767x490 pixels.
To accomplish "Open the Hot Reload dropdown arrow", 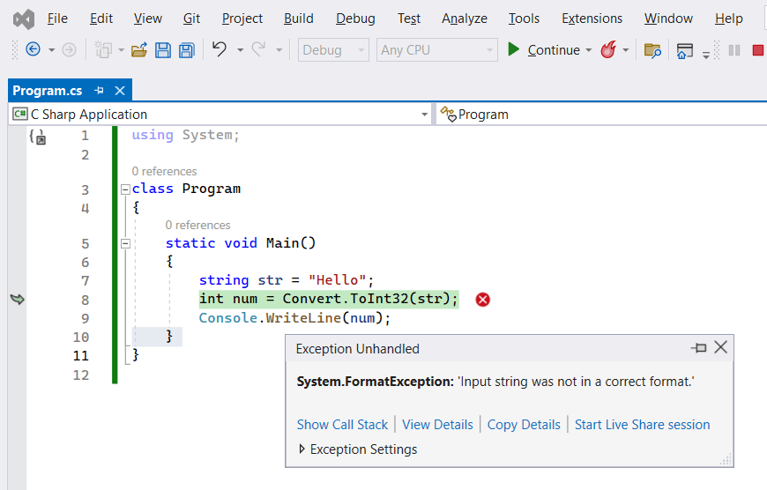I will 626,50.
